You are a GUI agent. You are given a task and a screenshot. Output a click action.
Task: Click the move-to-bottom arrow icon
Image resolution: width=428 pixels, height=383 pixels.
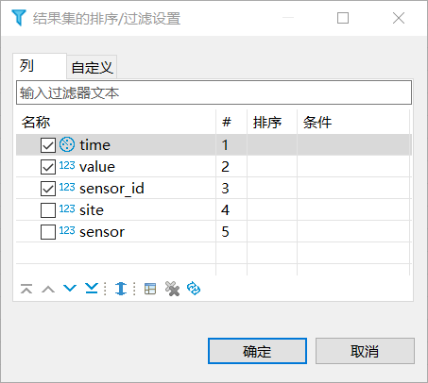pos(92,288)
